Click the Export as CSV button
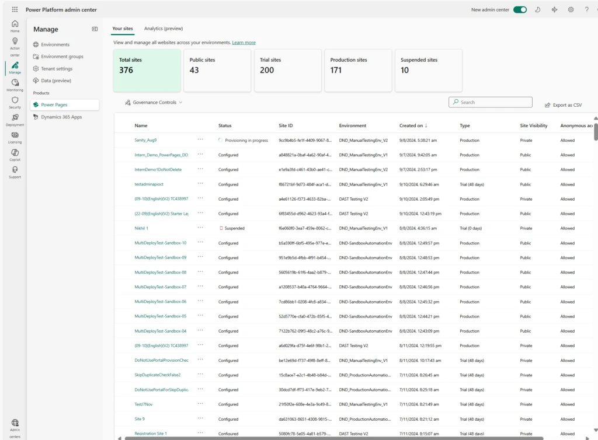 563,105
